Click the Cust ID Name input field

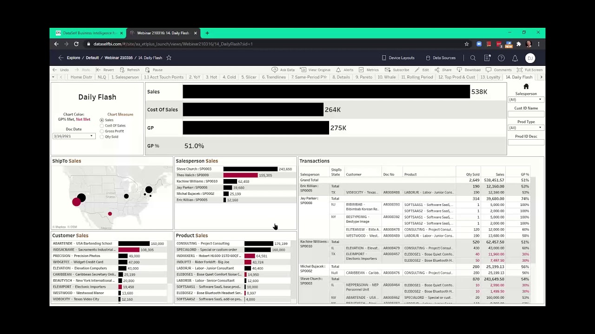click(526, 114)
